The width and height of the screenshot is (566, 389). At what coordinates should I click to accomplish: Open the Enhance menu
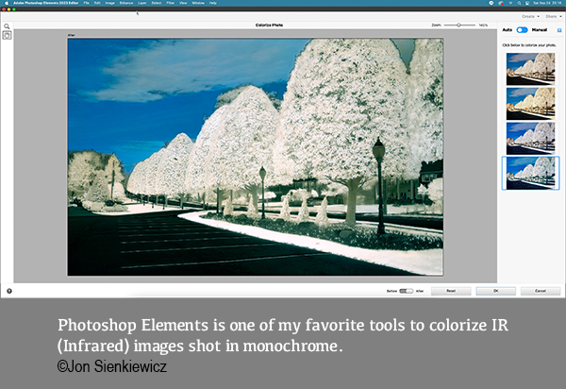126,3
